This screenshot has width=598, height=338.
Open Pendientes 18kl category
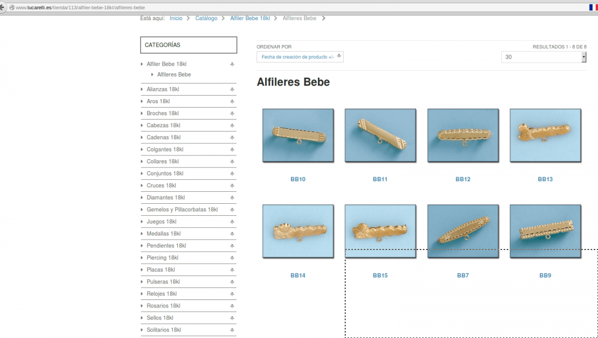coord(166,246)
